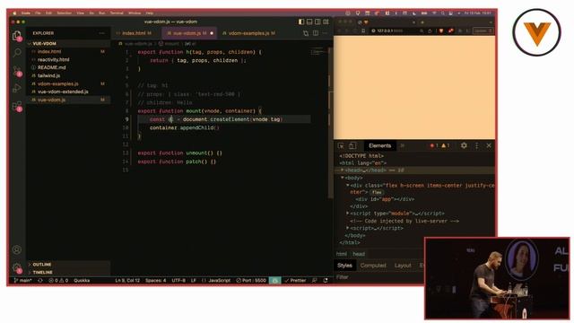Click the notifications bell in status bar
Viewport: 574px width, 323px height.
coord(326,281)
